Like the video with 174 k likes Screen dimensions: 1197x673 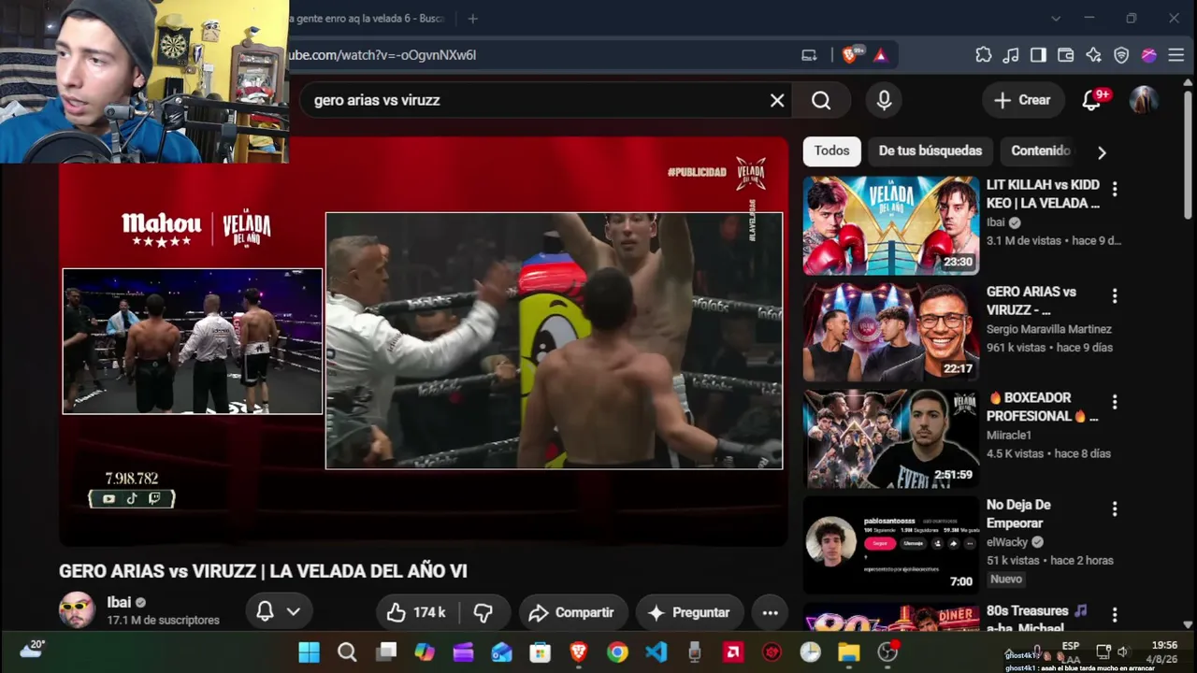point(417,612)
